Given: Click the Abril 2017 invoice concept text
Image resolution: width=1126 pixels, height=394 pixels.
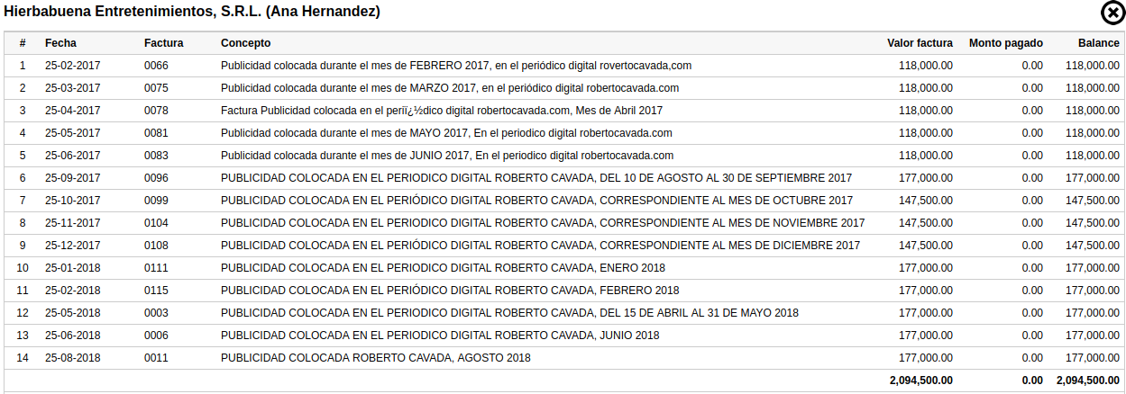Looking at the screenshot, I should click(442, 111).
